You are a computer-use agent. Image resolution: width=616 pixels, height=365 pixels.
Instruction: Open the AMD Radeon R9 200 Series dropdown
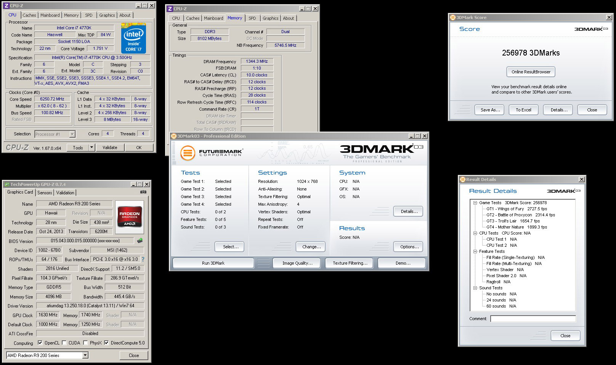click(85, 355)
